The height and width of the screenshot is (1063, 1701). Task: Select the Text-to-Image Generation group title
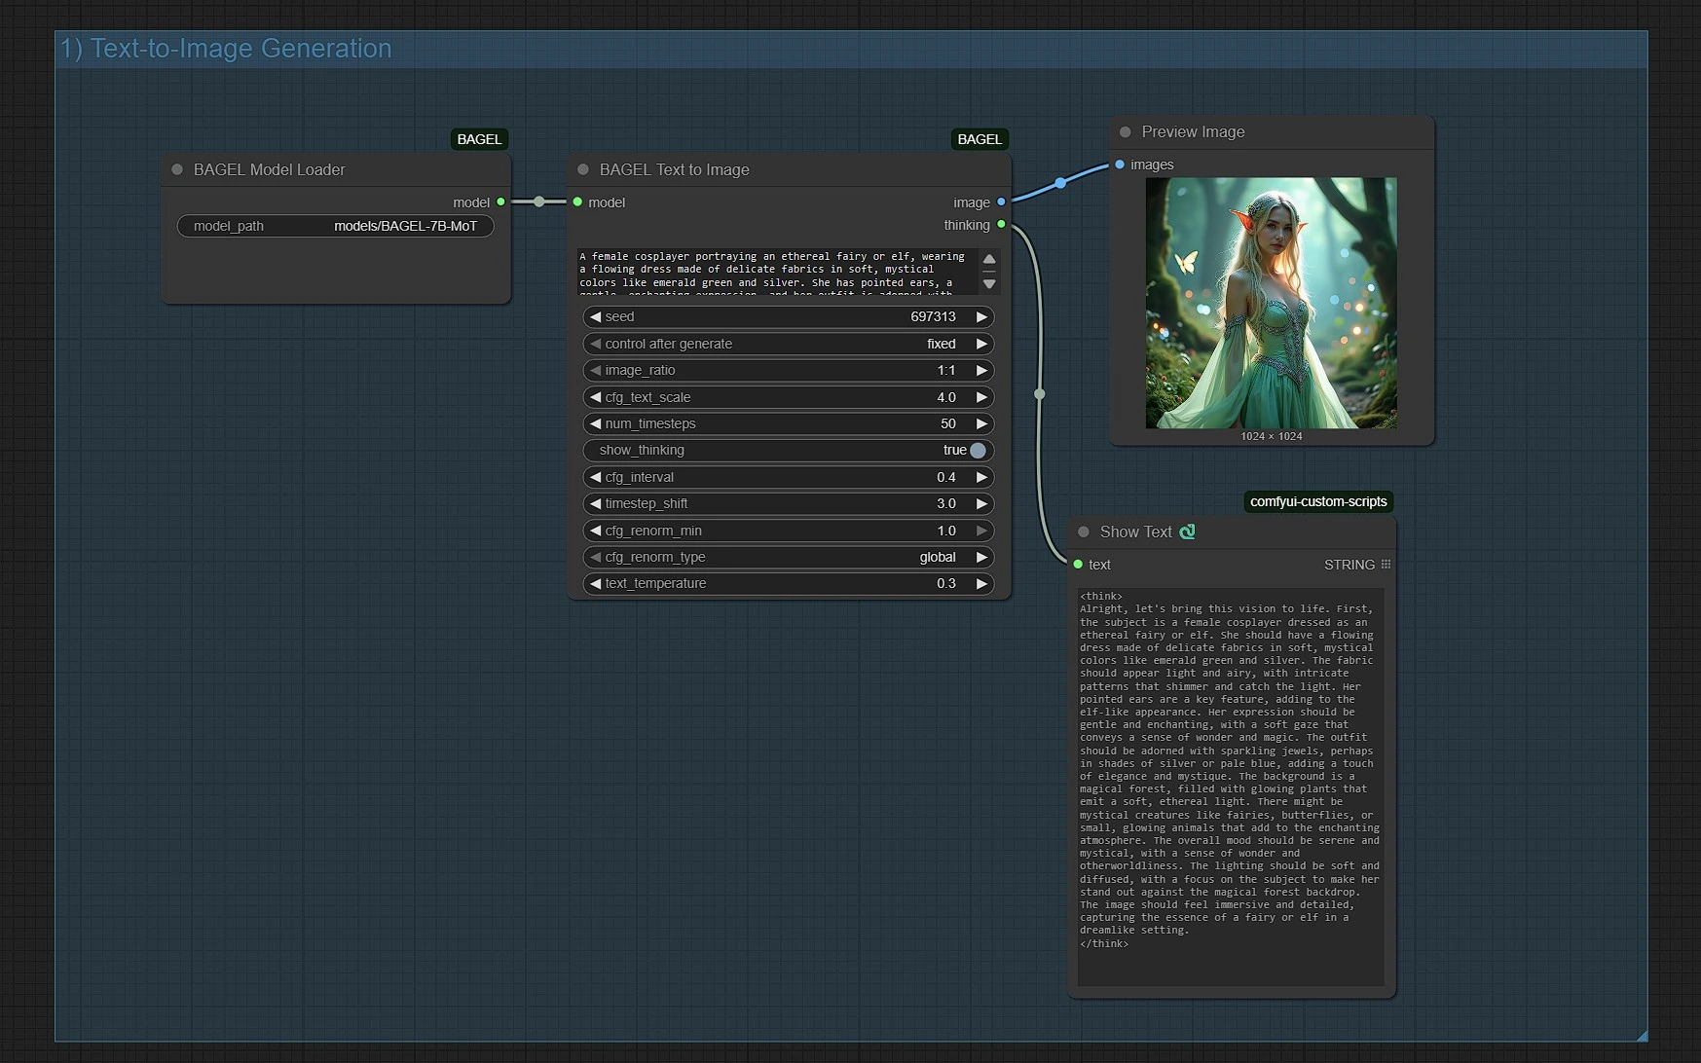226,49
